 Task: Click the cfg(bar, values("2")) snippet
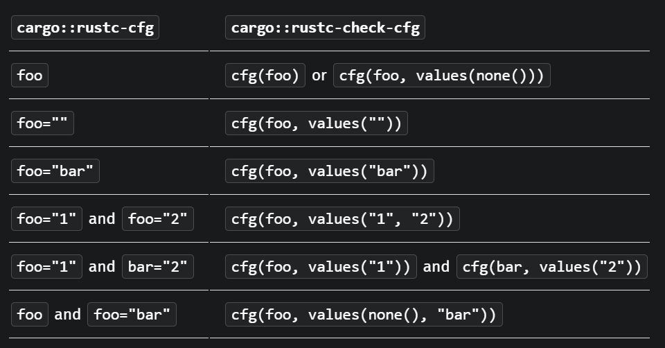coord(552,267)
